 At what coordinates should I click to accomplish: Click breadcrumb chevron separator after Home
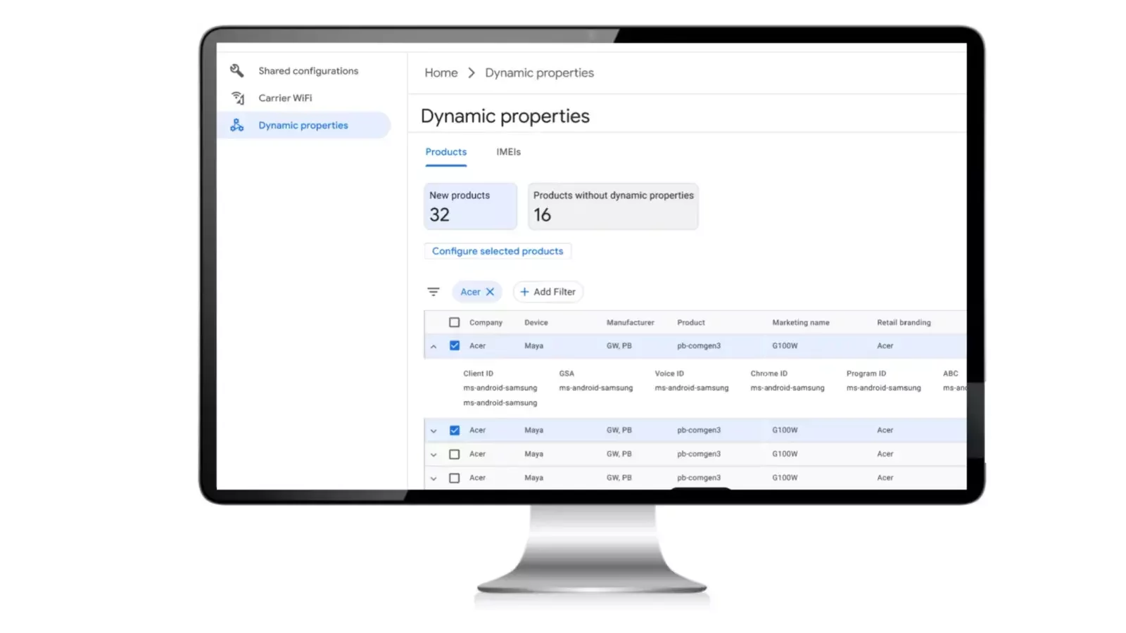coord(472,73)
